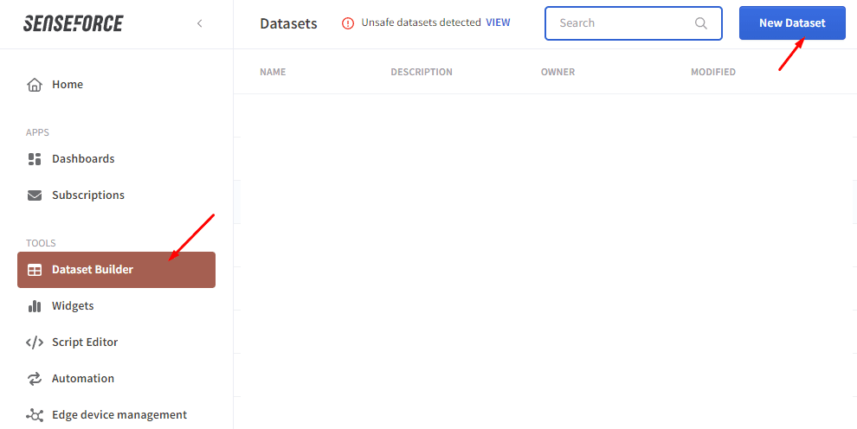Click the Dashboards grid icon
857x429 pixels.
[35, 159]
